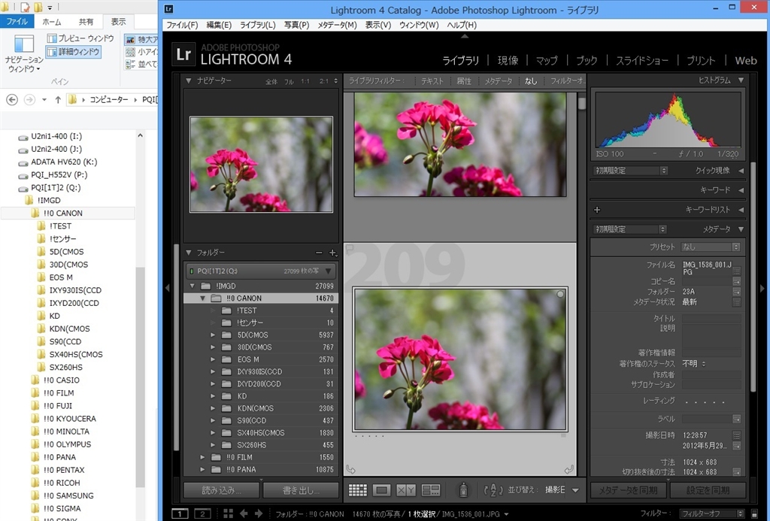Toggle the sort direction A-Z icon
The image size is (770, 521).
(x=493, y=489)
